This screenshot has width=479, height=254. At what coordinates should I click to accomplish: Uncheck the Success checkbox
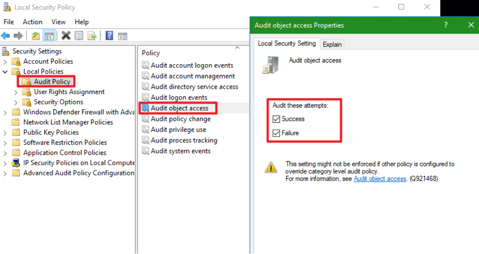(x=276, y=119)
